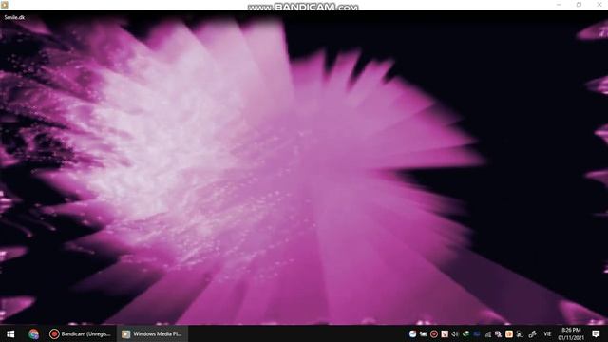Close the Windows Media Player window

598,5
